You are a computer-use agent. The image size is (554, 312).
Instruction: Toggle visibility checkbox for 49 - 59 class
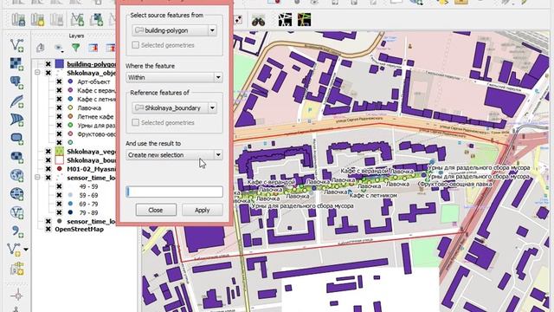point(59,186)
